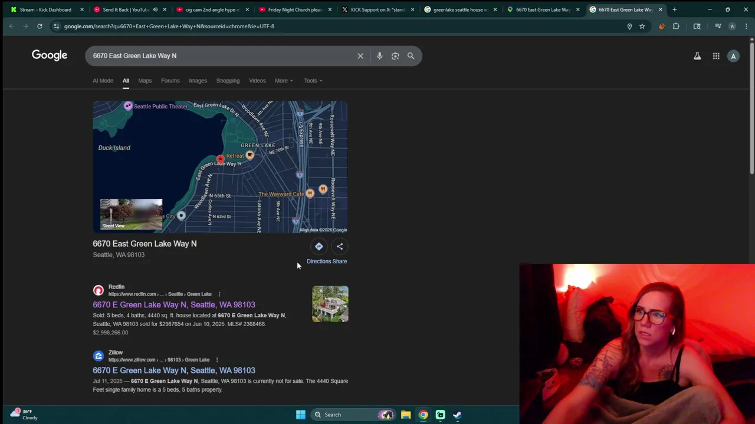Click the magnifier search button in search box

tap(411, 56)
